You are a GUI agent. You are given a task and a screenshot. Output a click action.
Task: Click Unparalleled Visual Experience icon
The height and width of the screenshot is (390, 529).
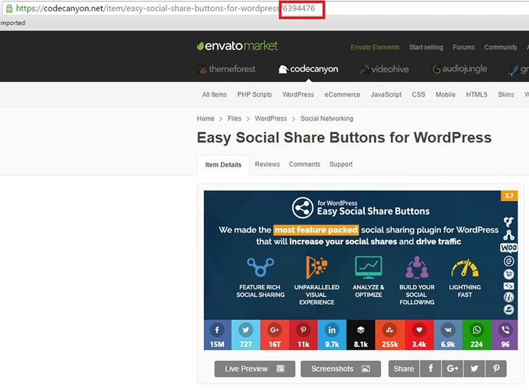tap(316, 267)
